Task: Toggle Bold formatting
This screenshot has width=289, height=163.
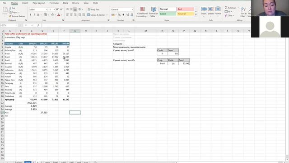Action: coord(30,15)
